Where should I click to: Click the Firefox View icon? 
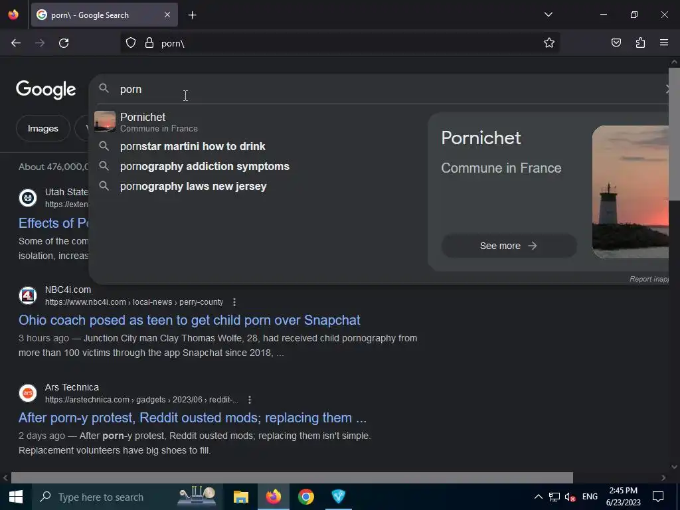tap(13, 15)
